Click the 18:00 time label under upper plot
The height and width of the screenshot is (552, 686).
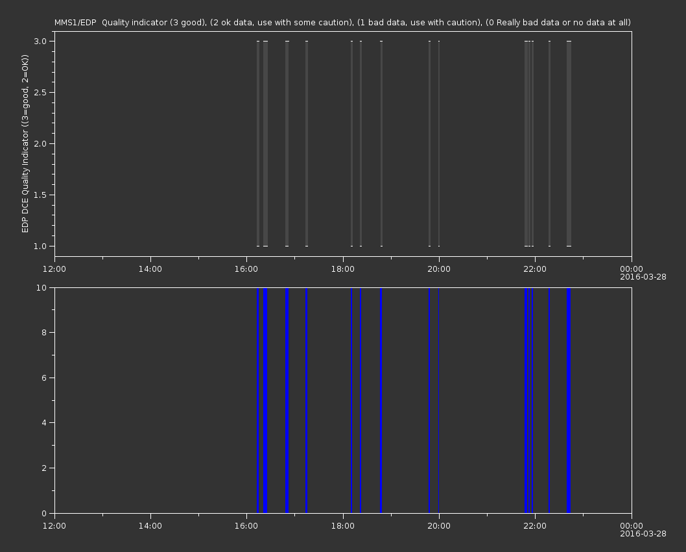coord(342,269)
